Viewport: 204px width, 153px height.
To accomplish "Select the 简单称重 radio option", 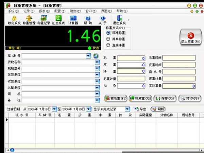I will (x=108, y=39).
